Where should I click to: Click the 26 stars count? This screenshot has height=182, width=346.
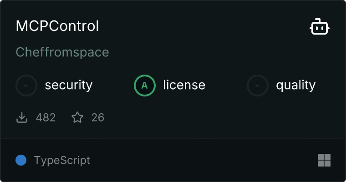coord(98,118)
